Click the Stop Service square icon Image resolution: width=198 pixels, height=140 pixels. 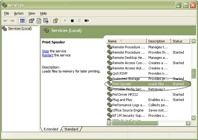pos(72,21)
